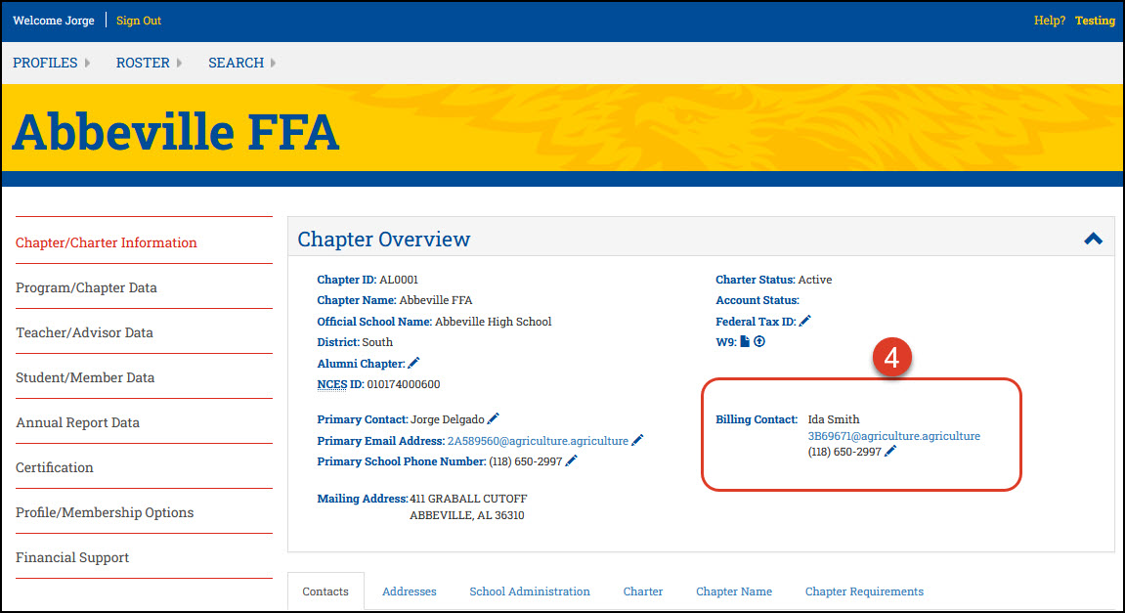This screenshot has height=613, width=1125.
Task: Edit the Primary Email Address
Action: pyautogui.click(x=637, y=440)
